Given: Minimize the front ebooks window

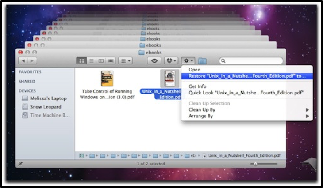Looking at the screenshot, I should coord(27,52).
